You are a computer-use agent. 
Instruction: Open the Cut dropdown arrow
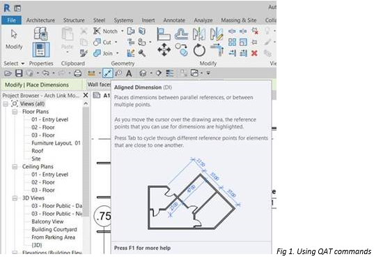tap(116, 43)
